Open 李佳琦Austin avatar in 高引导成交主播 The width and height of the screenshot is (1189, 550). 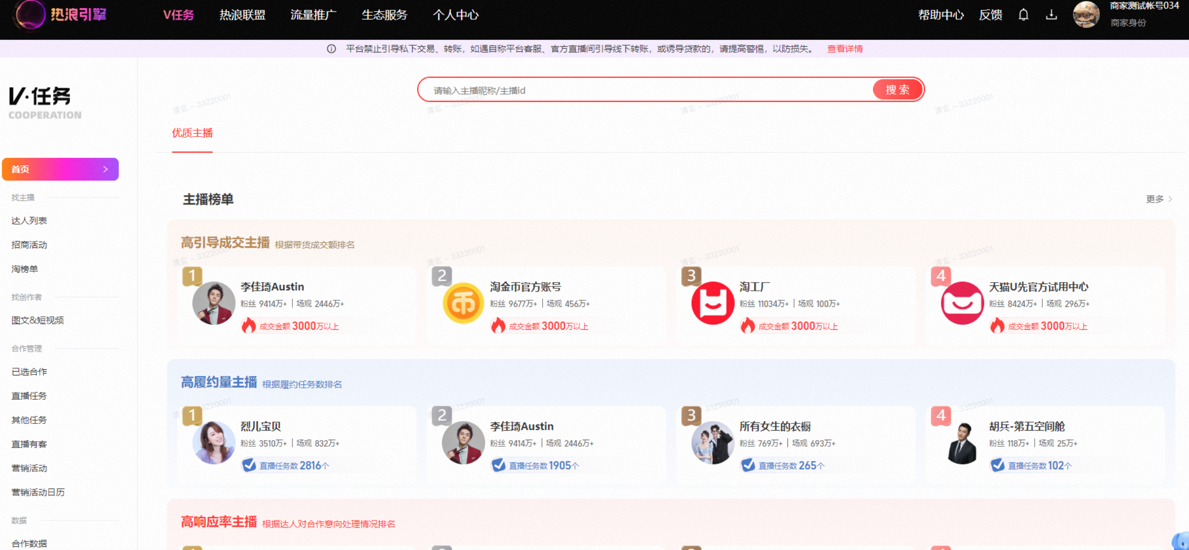pos(214,303)
